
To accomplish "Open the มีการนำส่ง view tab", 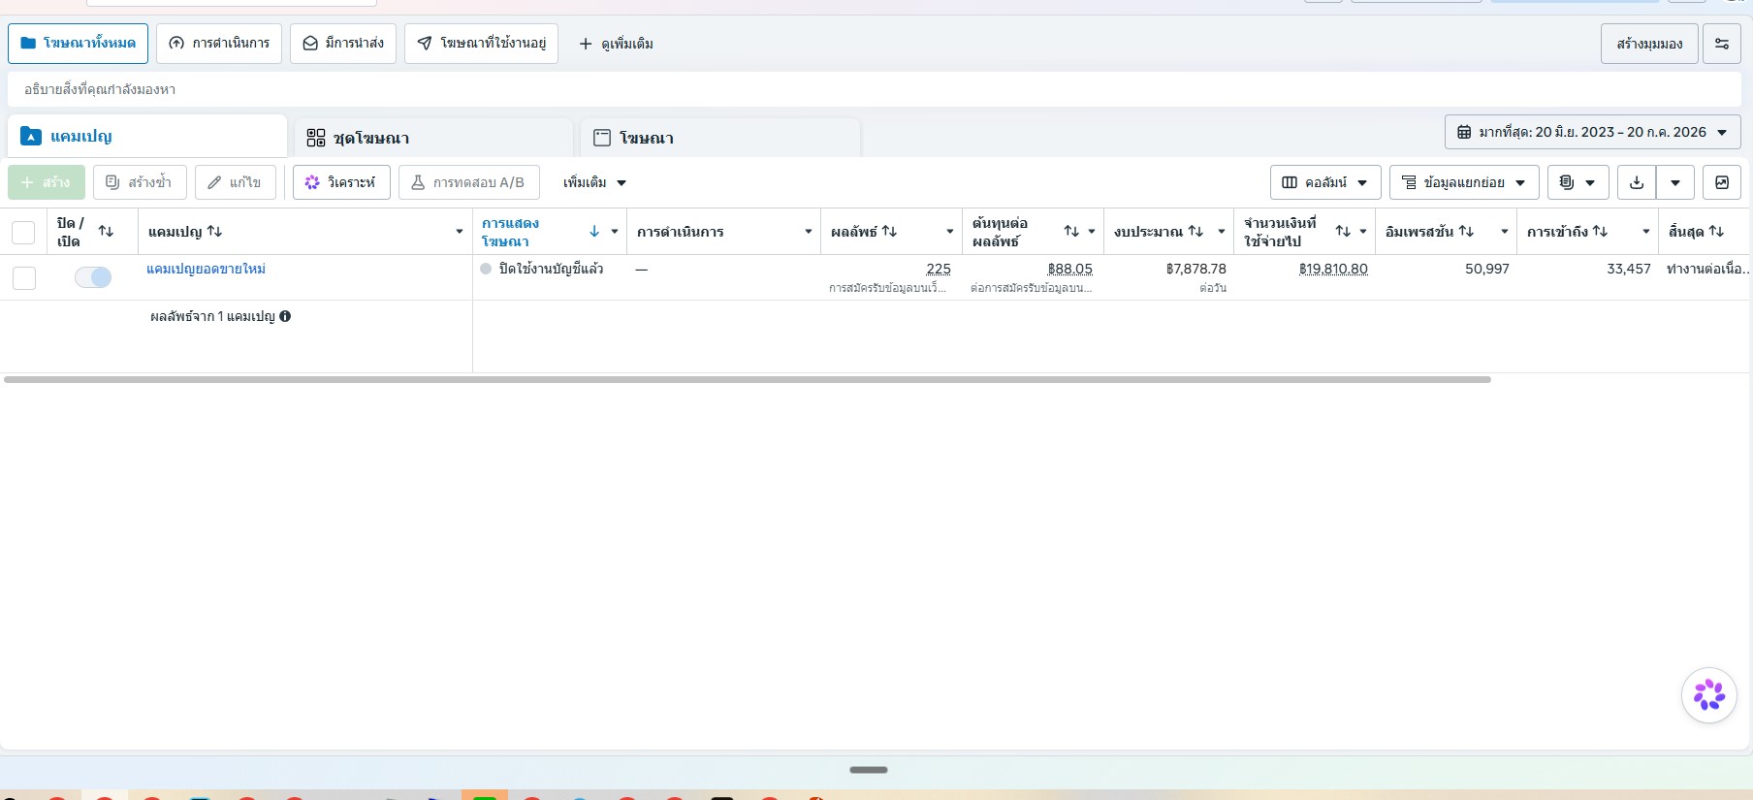I will pyautogui.click(x=343, y=44).
